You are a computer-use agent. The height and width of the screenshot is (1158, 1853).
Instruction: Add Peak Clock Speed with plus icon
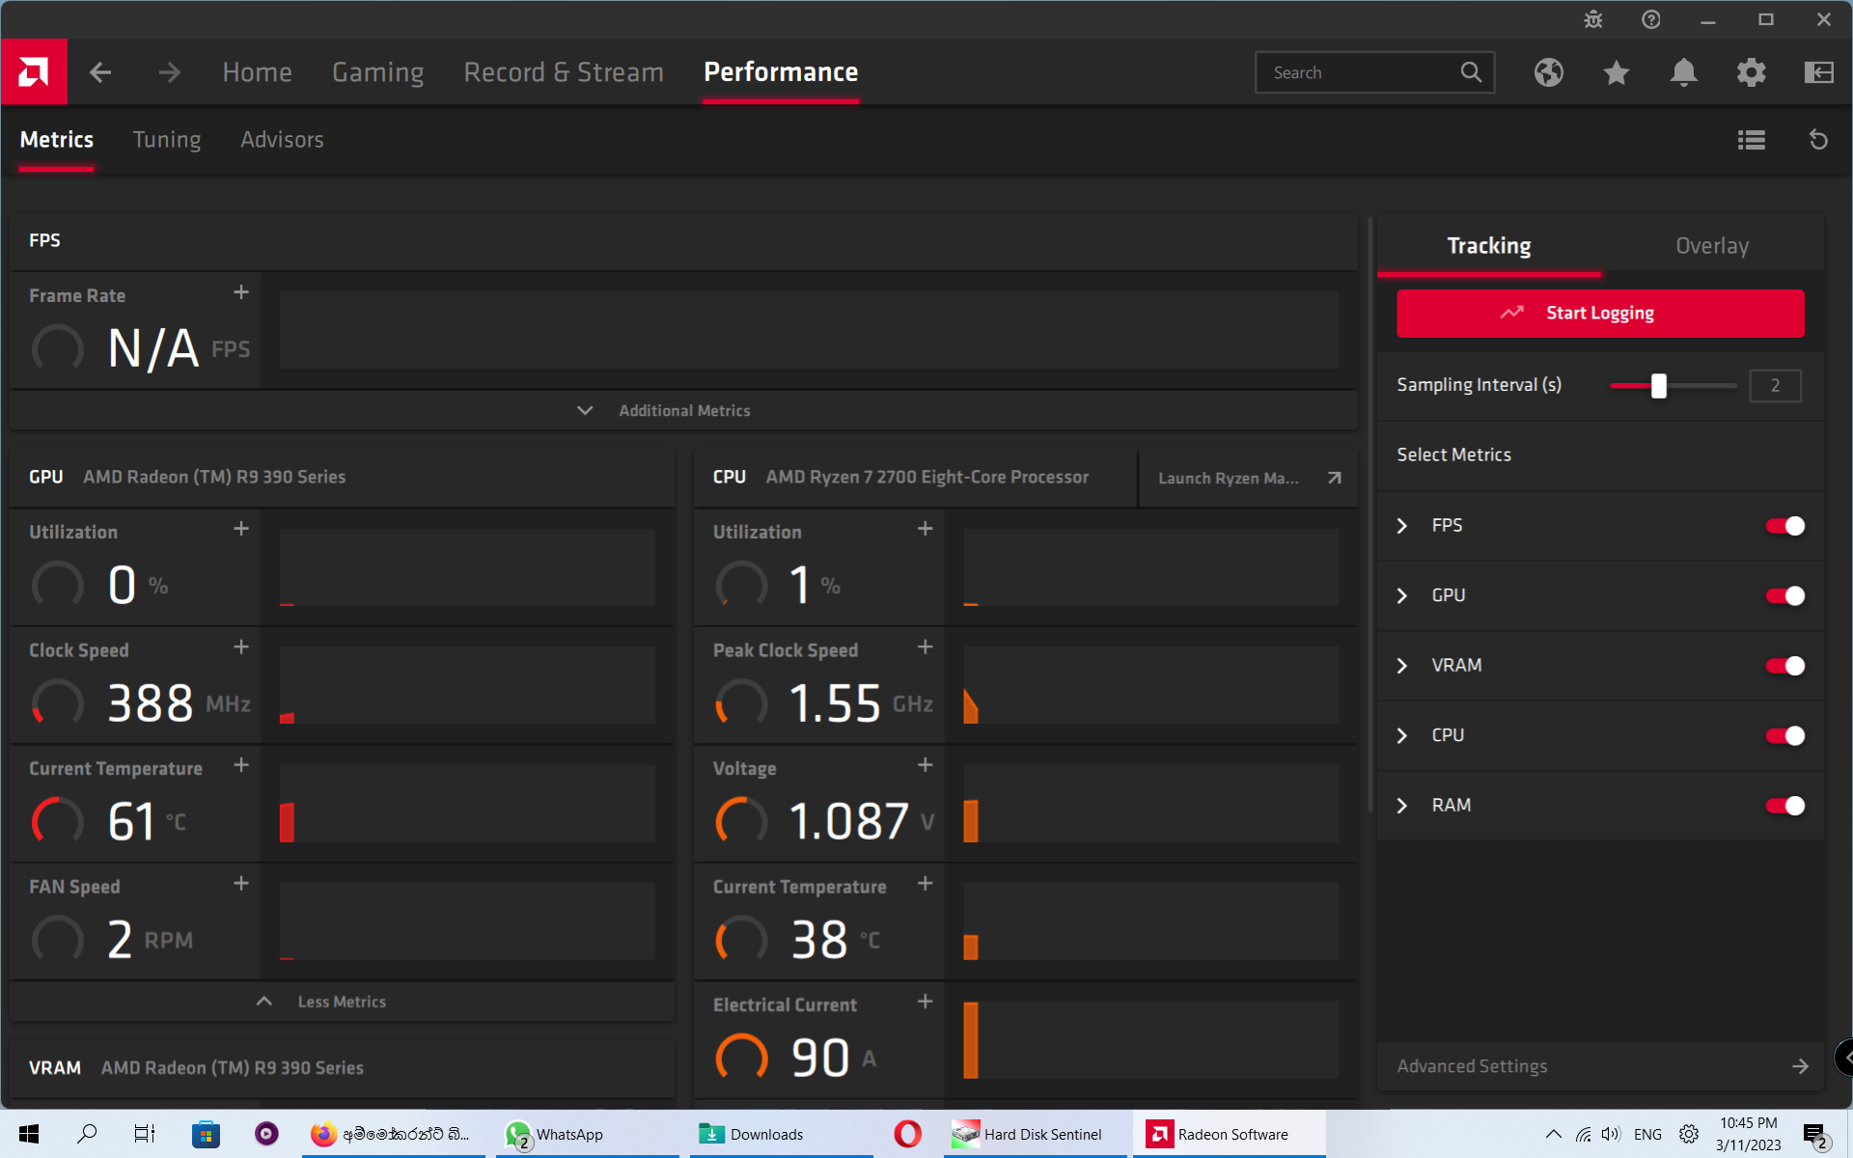pos(926,647)
